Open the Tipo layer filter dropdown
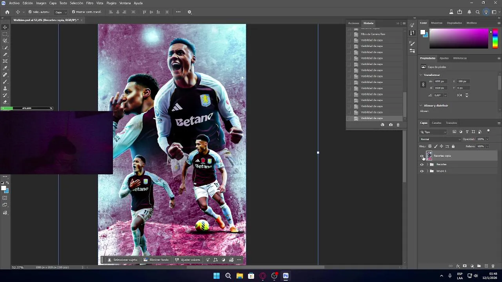Image resolution: width=502 pixels, height=282 pixels. point(433,132)
